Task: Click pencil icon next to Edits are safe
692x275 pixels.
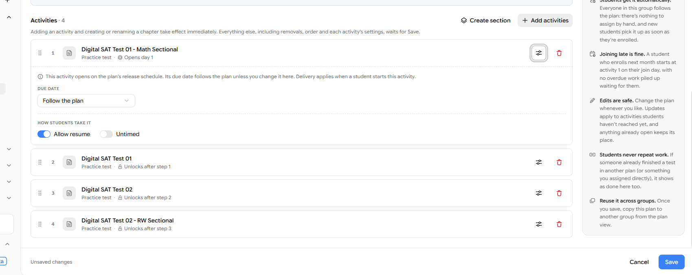Action: 592,101
